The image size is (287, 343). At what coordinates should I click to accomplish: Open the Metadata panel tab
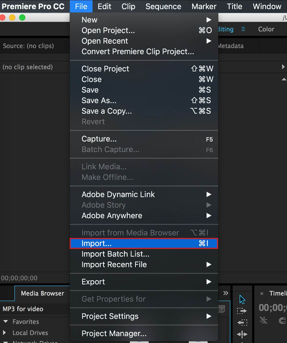click(231, 46)
